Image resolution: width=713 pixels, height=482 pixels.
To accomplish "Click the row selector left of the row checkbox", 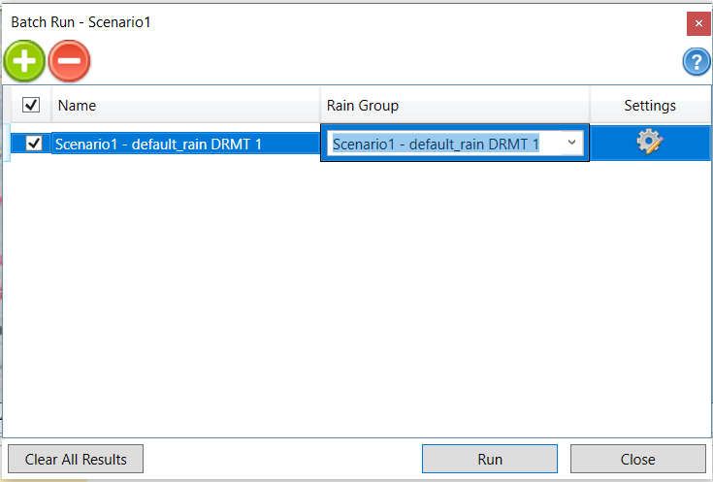I will [x=11, y=144].
